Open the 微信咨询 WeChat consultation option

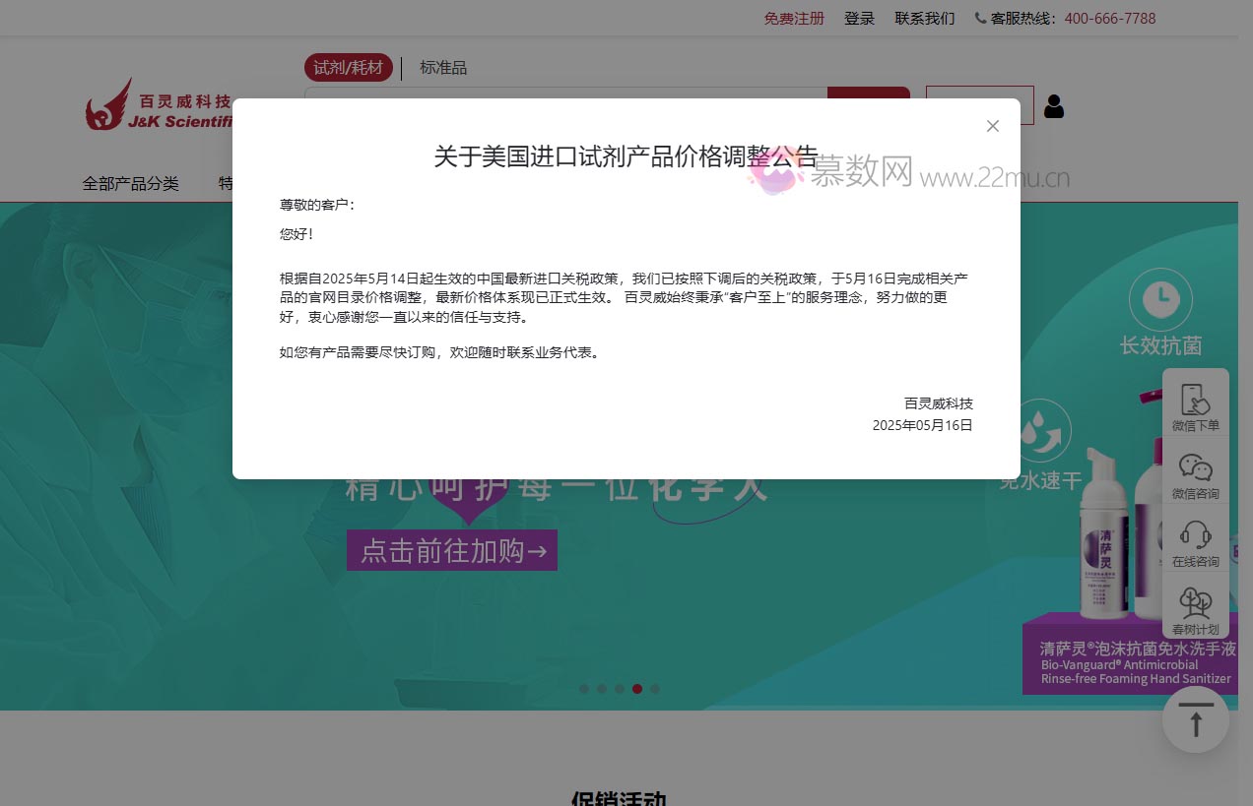pos(1195,472)
